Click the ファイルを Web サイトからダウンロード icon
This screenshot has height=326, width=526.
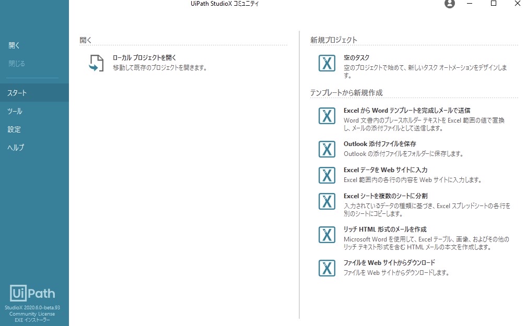coord(327,268)
